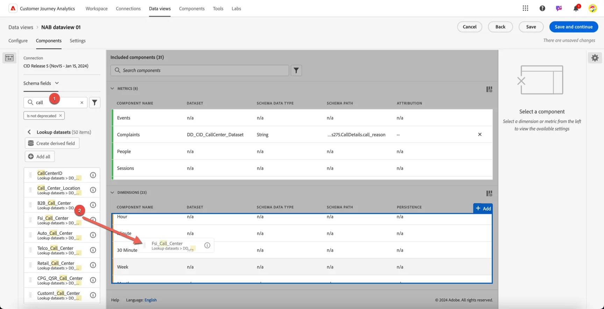Image resolution: width=604 pixels, height=309 pixels.
Task: Click the Create derived field button
Action: pos(52,143)
